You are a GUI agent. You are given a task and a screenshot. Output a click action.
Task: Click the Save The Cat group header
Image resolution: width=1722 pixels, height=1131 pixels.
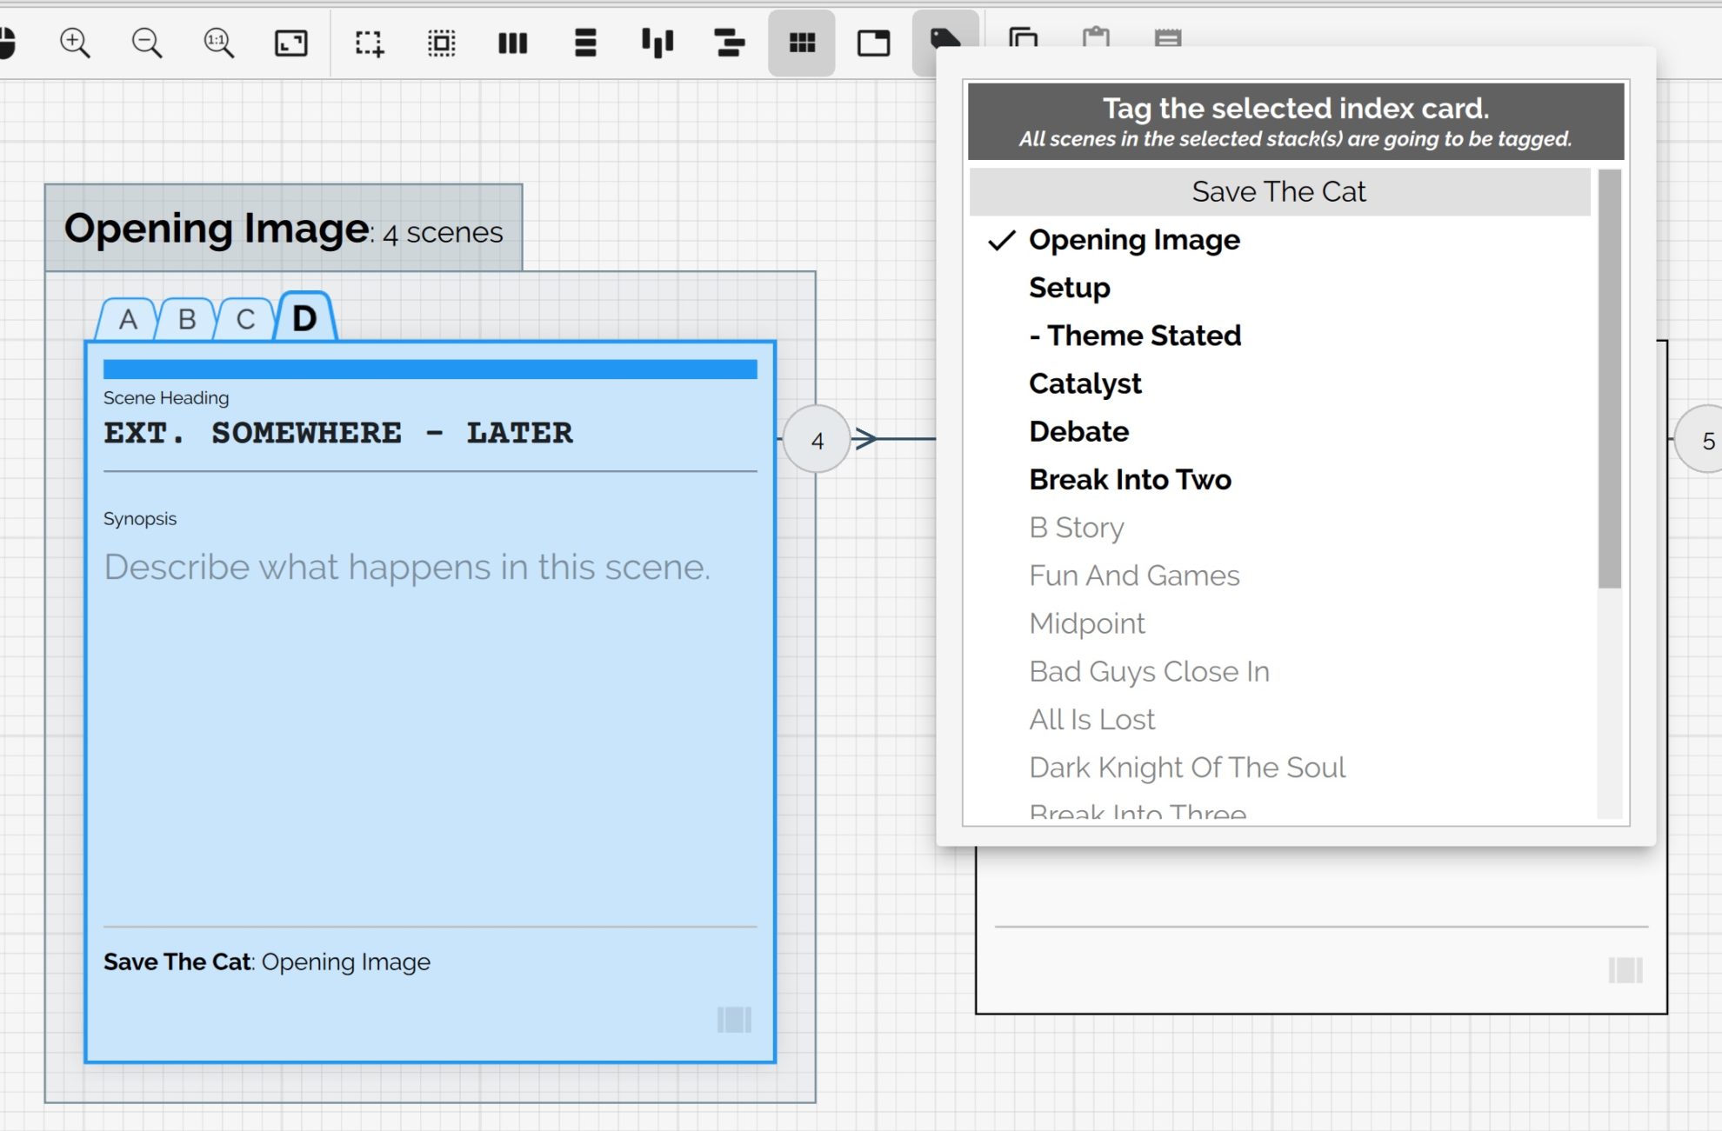click(x=1278, y=191)
